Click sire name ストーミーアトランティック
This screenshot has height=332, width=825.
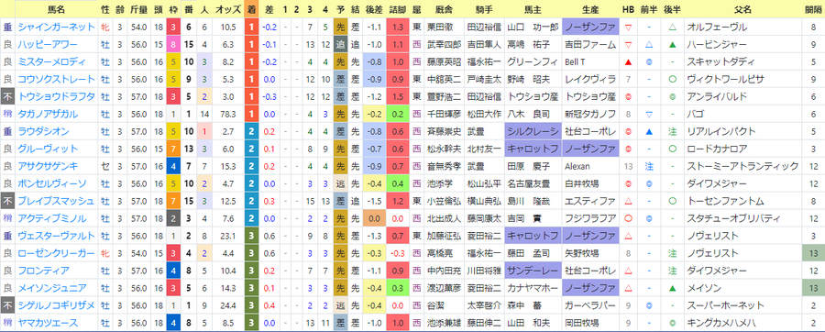pos(742,166)
